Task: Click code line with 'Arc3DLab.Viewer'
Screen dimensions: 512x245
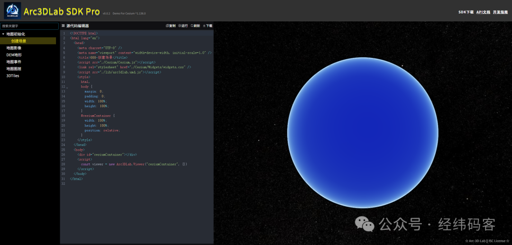Action: click(134, 164)
